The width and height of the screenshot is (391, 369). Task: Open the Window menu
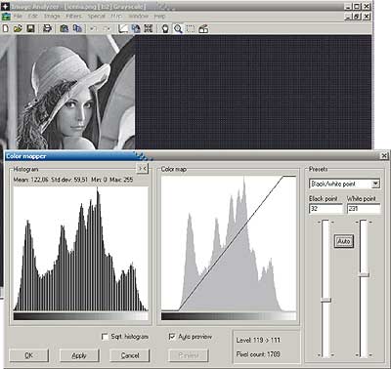pyautogui.click(x=139, y=16)
